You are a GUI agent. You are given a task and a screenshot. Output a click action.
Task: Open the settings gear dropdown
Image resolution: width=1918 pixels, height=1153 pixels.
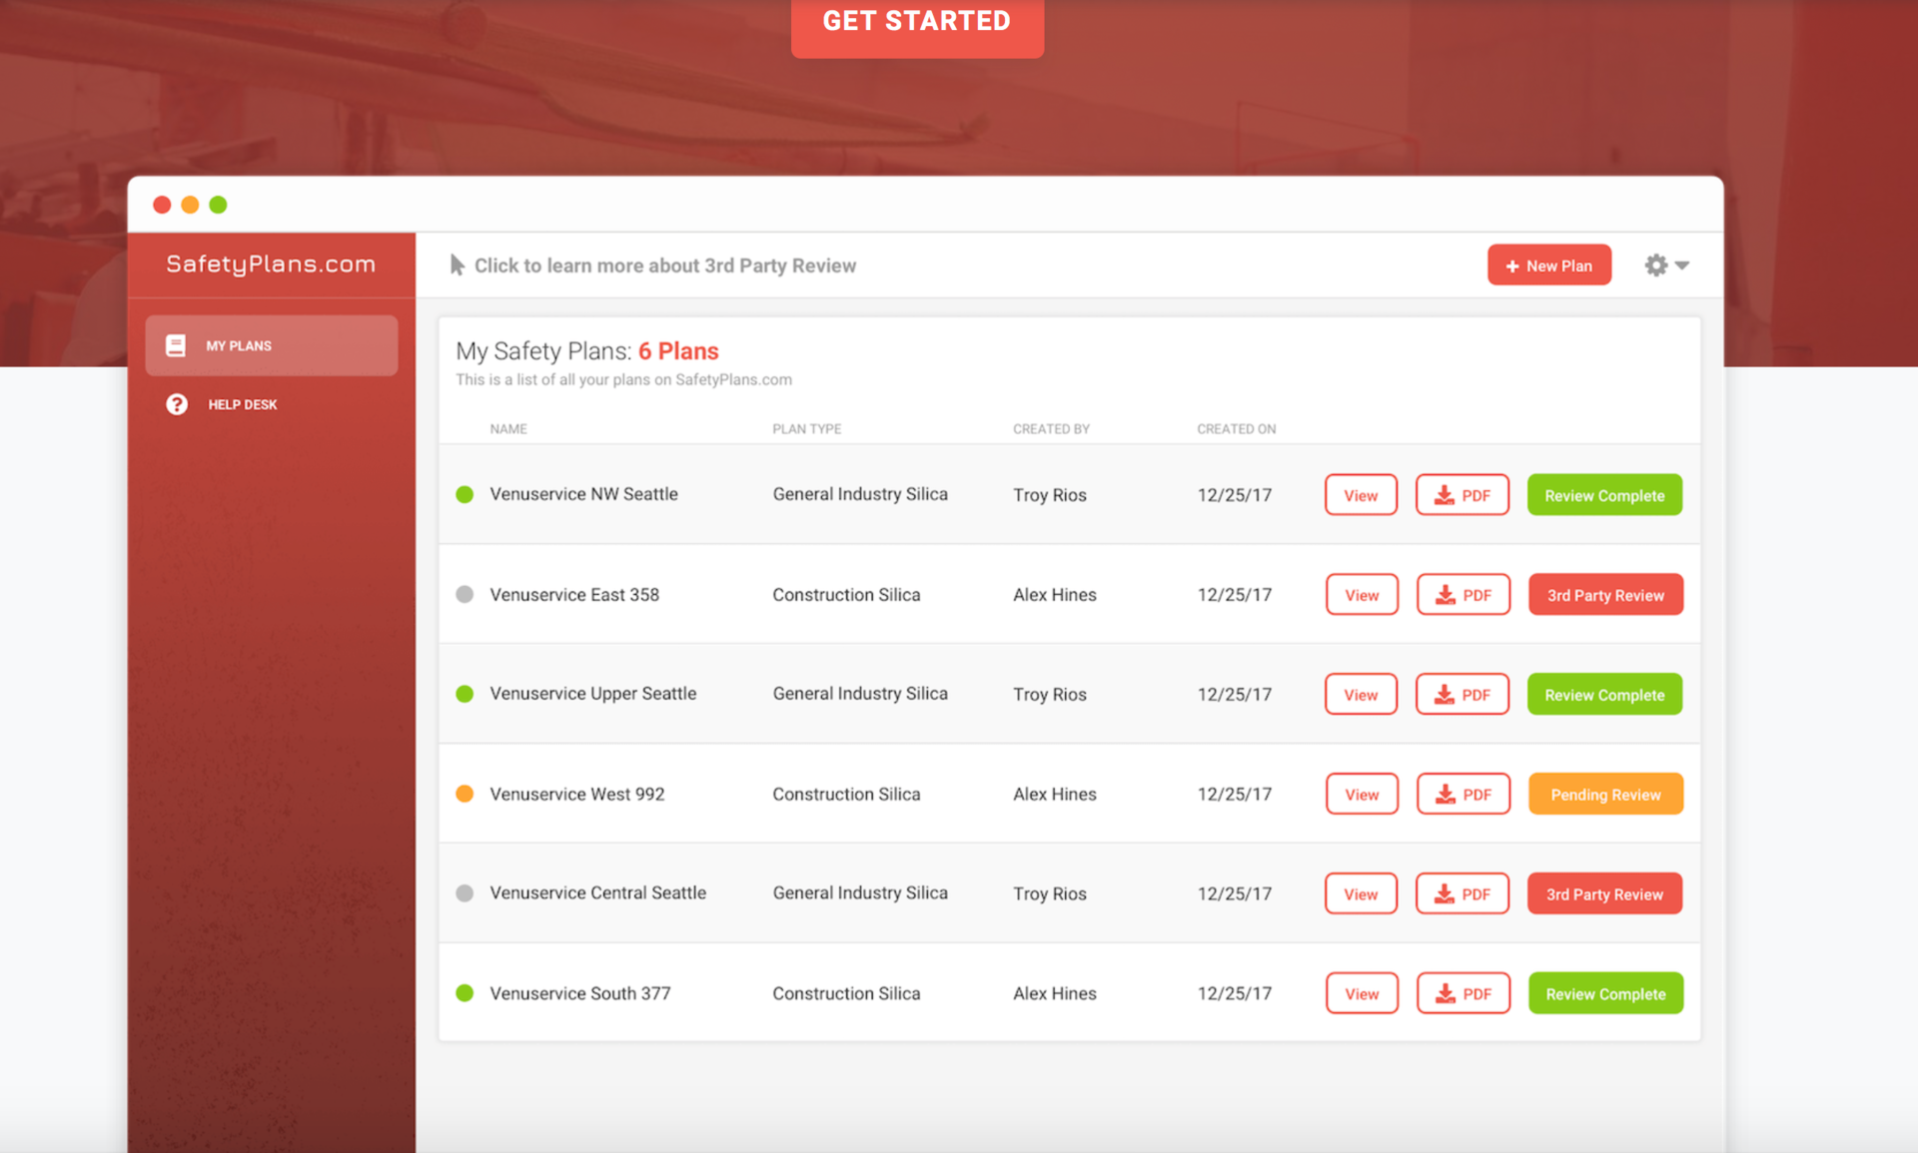(1666, 266)
